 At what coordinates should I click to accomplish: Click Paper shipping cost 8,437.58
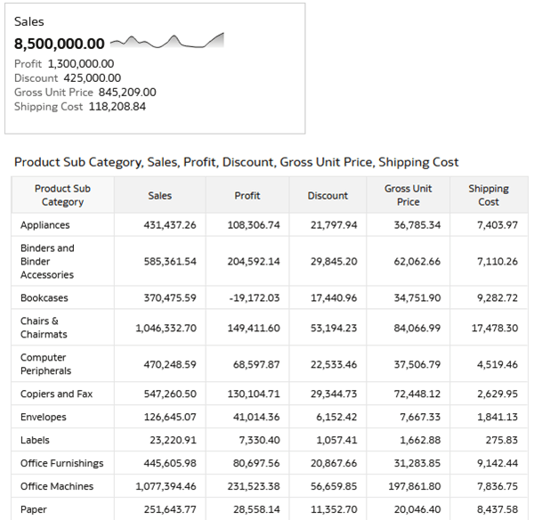click(498, 509)
